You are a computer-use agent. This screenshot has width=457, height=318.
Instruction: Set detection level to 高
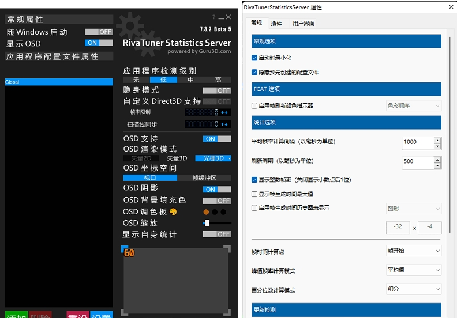218,79
